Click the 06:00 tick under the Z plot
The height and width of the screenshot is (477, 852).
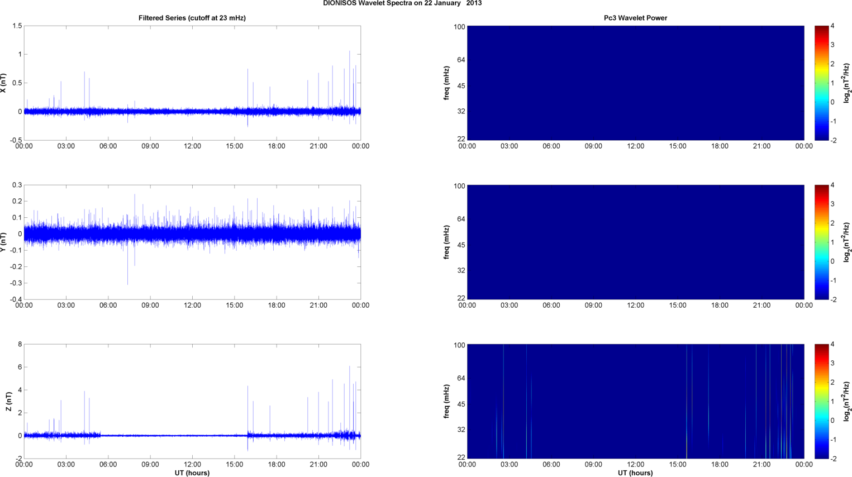click(108, 465)
